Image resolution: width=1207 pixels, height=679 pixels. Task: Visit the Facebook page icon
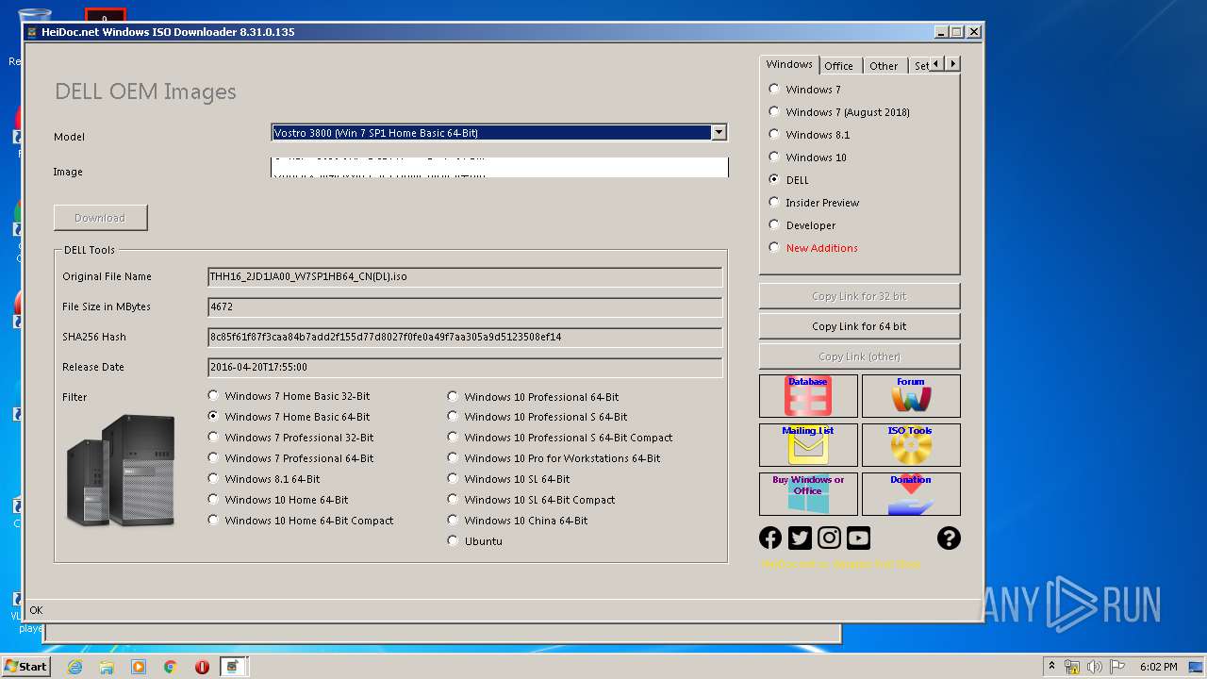(770, 538)
